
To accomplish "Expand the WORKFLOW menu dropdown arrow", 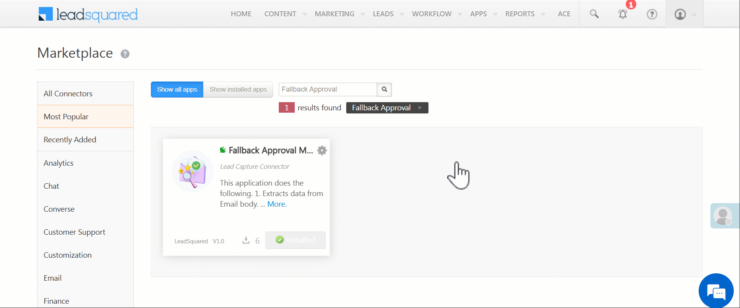I will (x=460, y=14).
